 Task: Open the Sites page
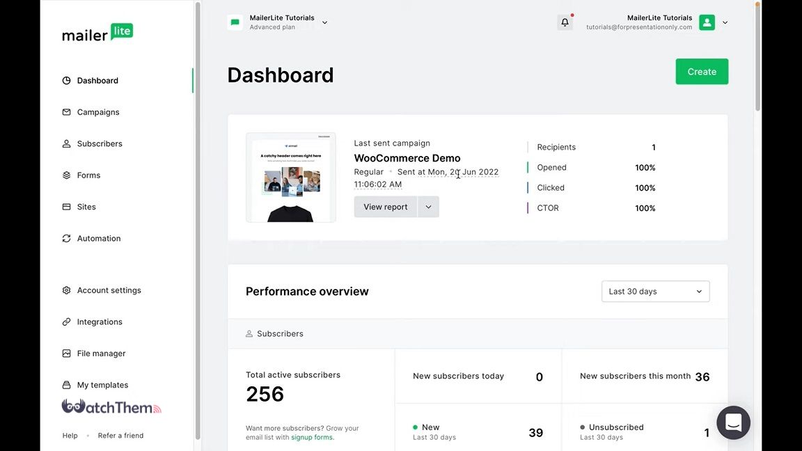(86, 207)
